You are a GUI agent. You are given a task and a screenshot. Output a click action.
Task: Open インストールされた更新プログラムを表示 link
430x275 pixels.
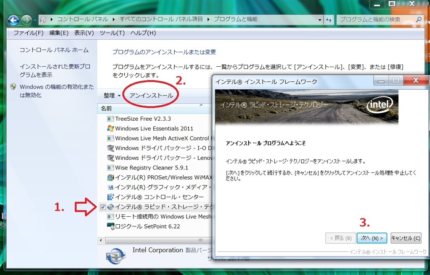coord(55,70)
